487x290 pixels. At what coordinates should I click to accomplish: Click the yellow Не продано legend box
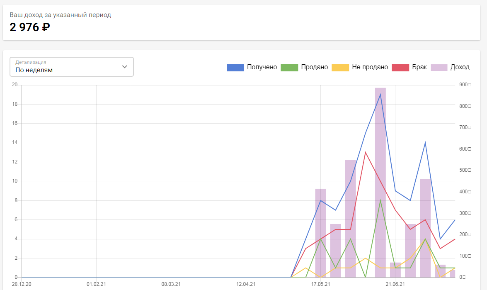pyautogui.click(x=340, y=67)
